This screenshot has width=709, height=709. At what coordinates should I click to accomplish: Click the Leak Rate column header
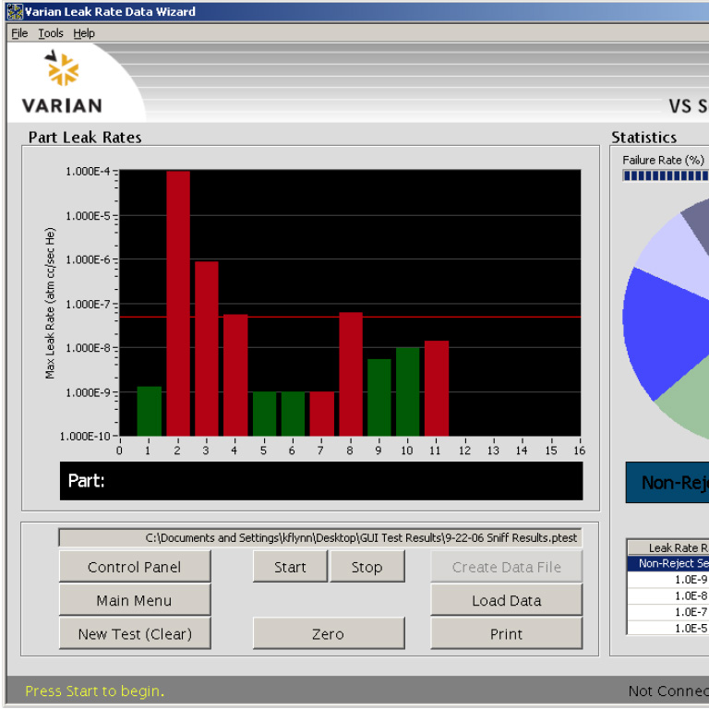668,547
